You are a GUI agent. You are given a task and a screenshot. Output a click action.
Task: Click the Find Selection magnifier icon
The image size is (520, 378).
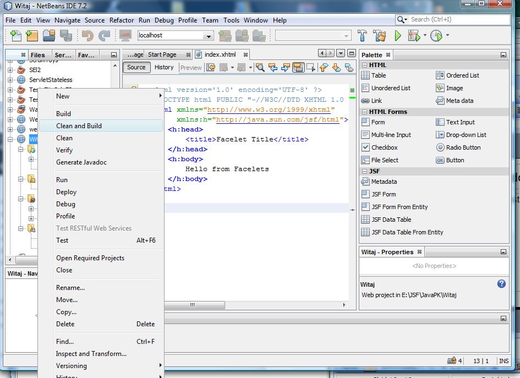(260, 68)
